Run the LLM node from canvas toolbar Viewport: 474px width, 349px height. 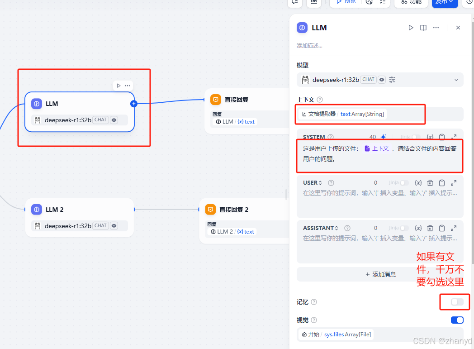[118, 86]
